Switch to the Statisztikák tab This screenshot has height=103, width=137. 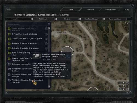click(x=90, y=9)
